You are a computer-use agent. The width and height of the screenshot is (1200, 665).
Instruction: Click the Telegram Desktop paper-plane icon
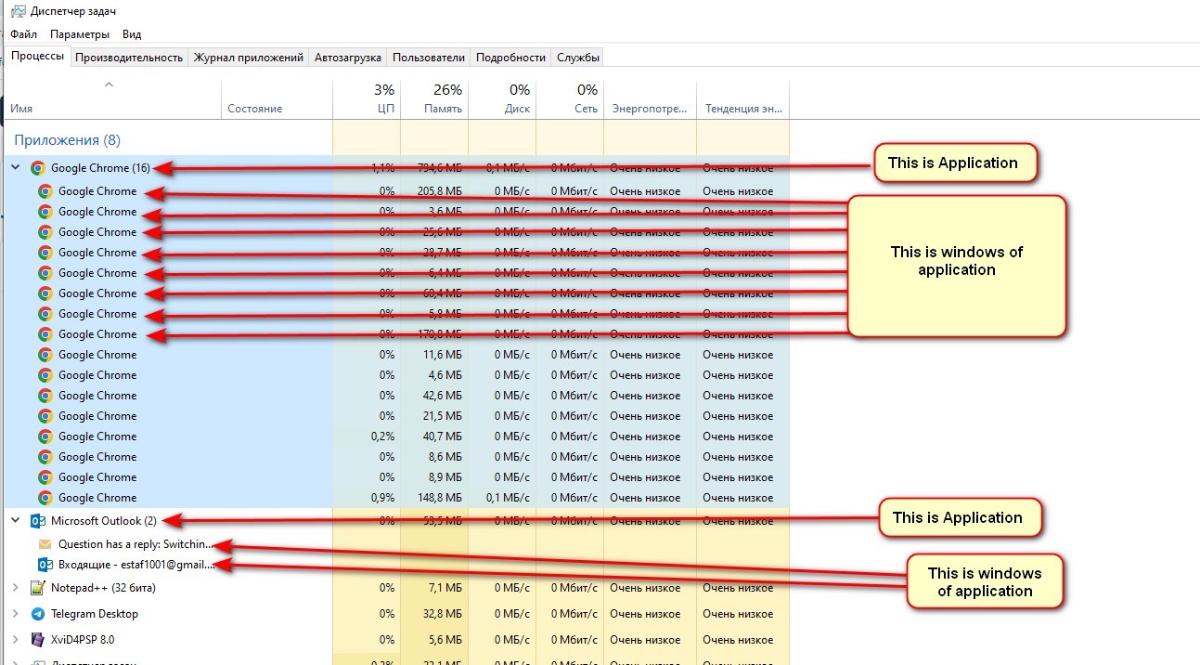tap(38, 614)
